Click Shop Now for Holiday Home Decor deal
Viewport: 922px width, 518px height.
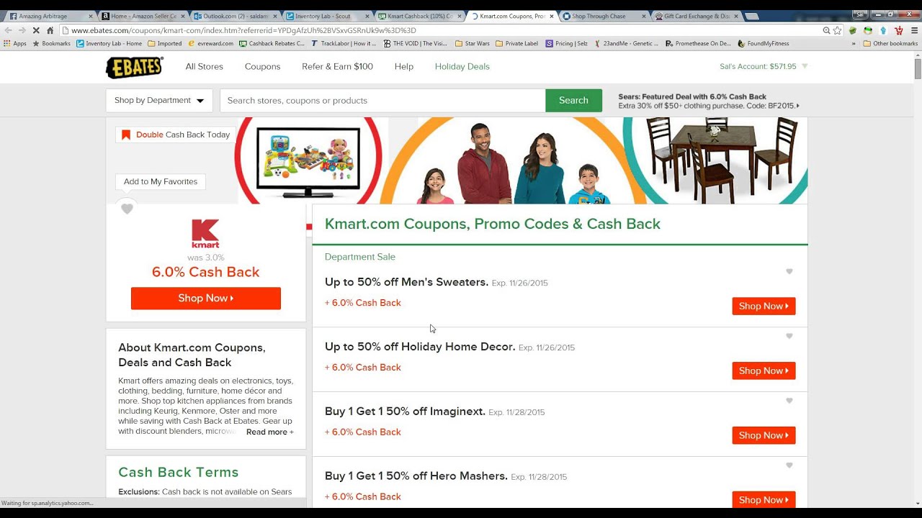coord(764,371)
